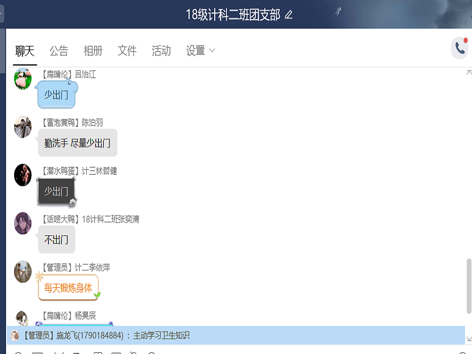The image size is (472, 354).
Task: Open 吕治江's cow avatar
Action: tap(23, 79)
